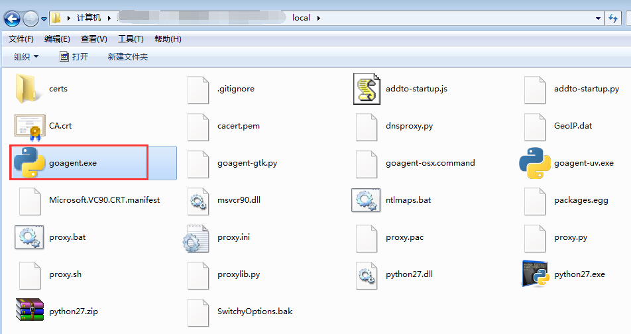Open the 查看(V) menu
The height and width of the screenshot is (334, 631).
tap(93, 39)
